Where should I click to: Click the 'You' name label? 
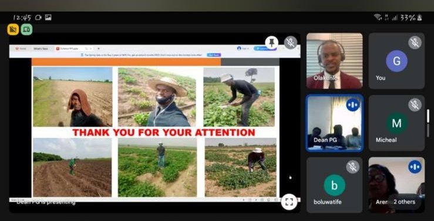click(381, 78)
